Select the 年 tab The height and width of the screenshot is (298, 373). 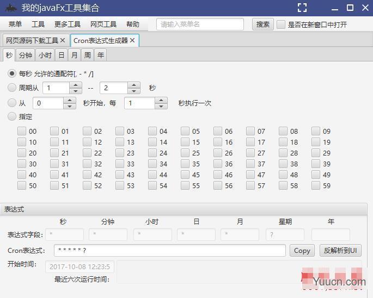click(101, 55)
